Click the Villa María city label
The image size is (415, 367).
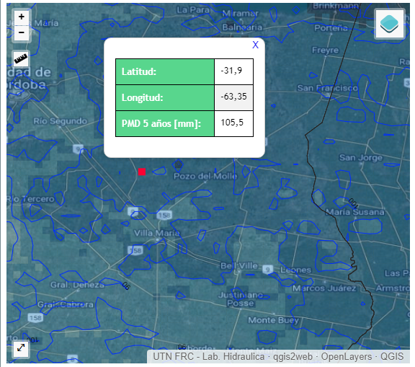[x=156, y=233]
